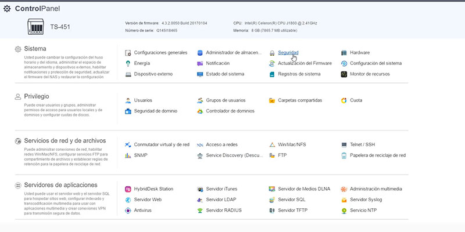
Task: Open the Servidor RADIUS icon
Action: [x=200, y=211]
